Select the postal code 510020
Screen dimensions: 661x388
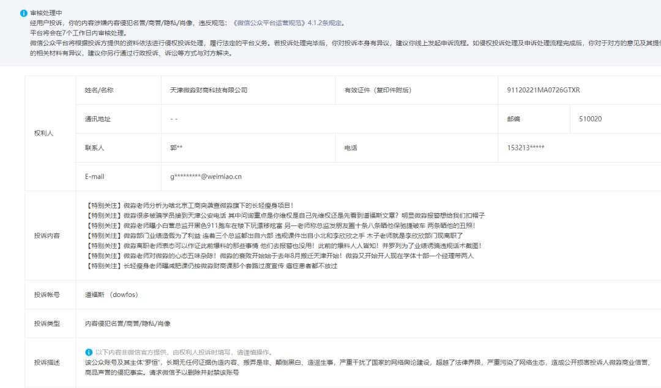pyautogui.click(x=590, y=119)
